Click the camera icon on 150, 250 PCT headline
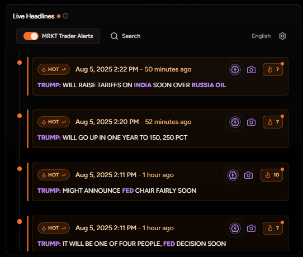This screenshot has width=303, height=257. coord(251,122)
